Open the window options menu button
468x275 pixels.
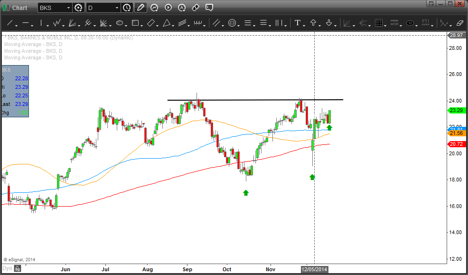click(x=431, y=4)
